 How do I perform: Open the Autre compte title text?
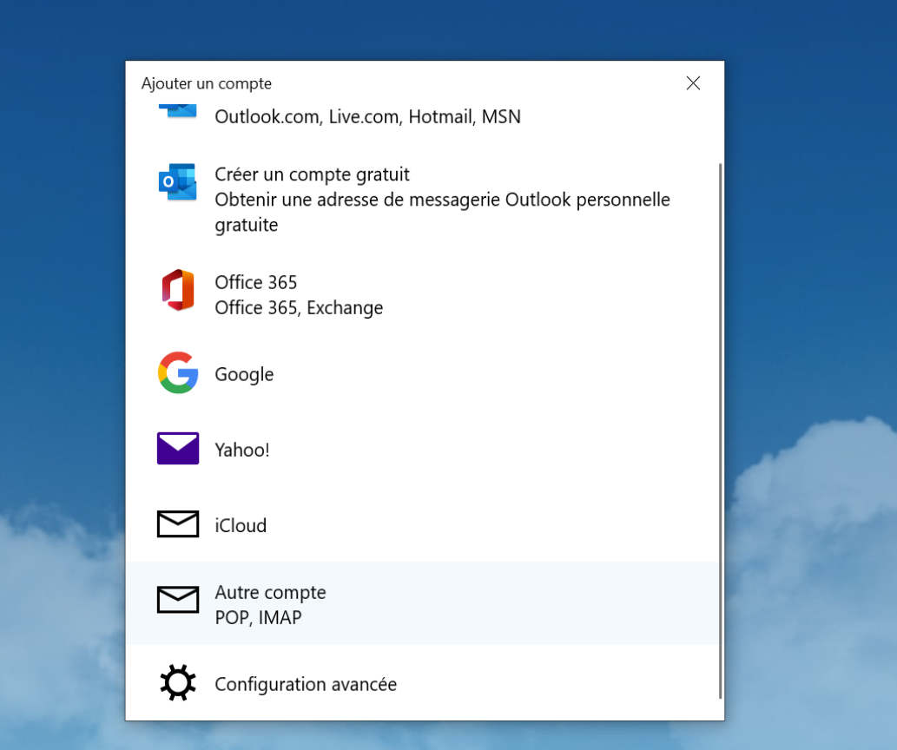pos(270,593)
